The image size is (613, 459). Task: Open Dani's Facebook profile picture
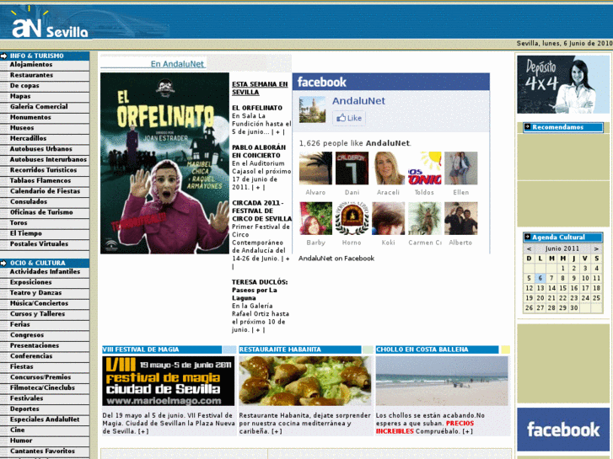click(352, 168)
